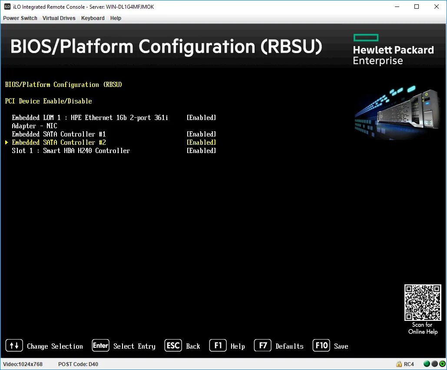Click the ESC key icon
This screenshot has height=370, width=447.
point(173,346)
